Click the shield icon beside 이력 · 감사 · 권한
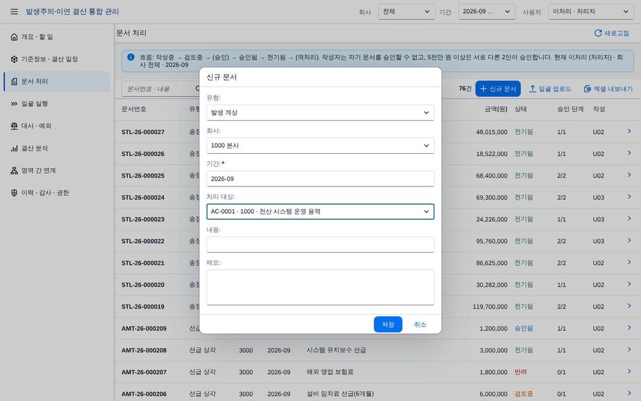 pyautogui.click(x=15, y=192)
